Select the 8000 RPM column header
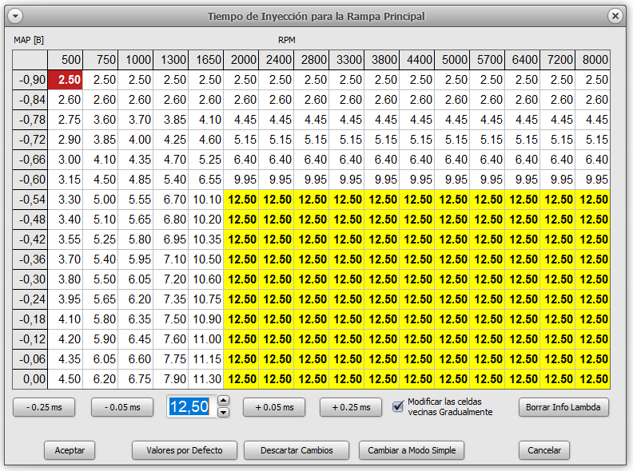The image size is (633, 471). coord(592,60)
